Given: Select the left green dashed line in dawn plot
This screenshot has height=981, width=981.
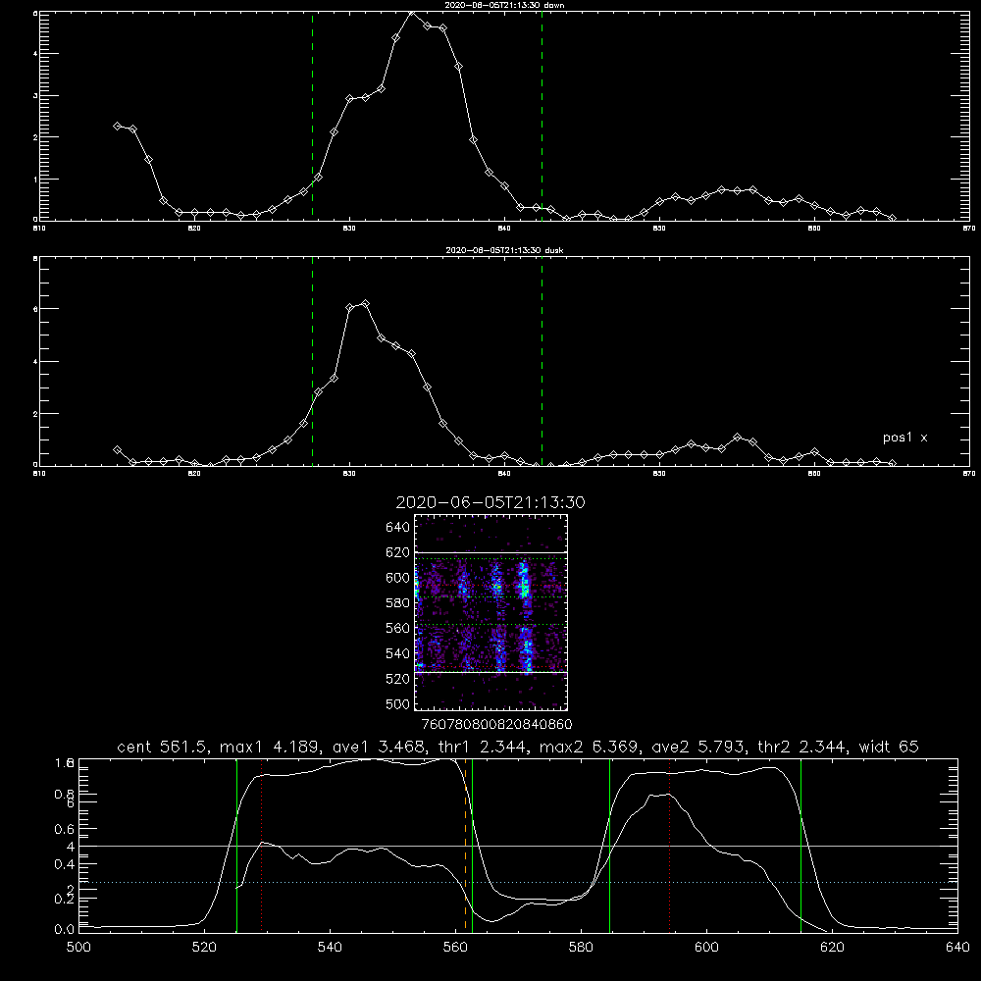Looking at the screenshot, I should click(x=312, y=116).
